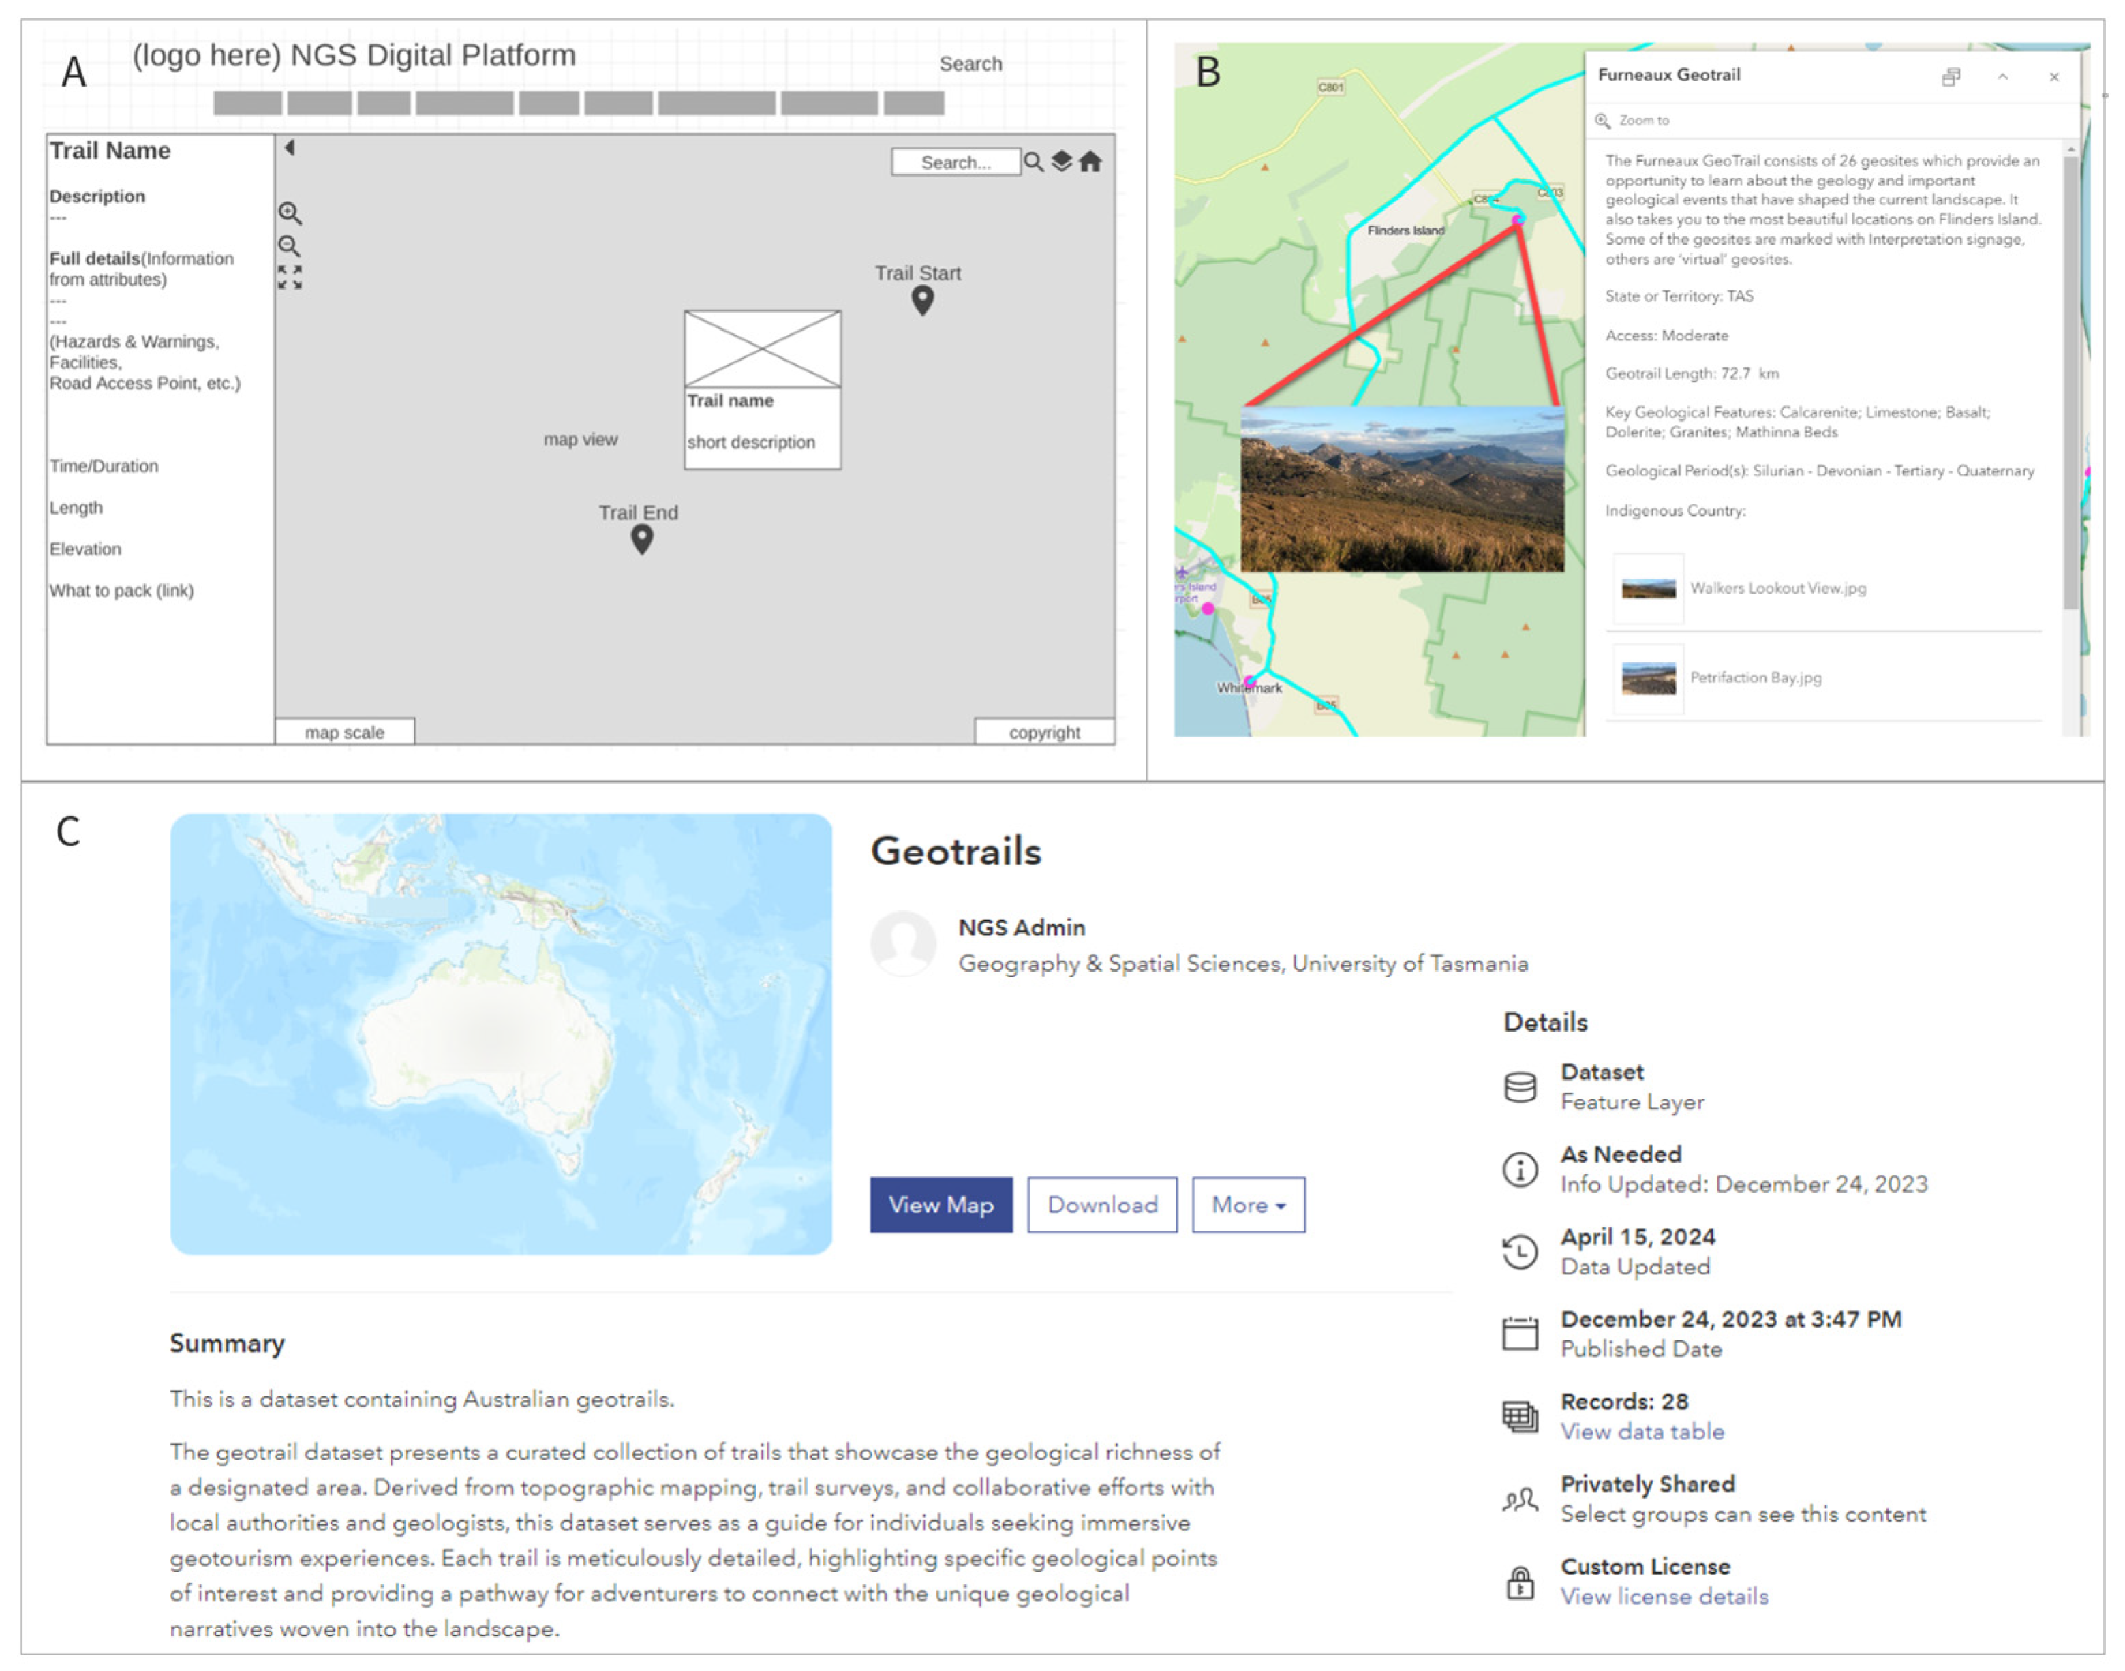2125x1671 pixels.
Task: Click the map search magnifier icon
Action: pos(1034,162)
